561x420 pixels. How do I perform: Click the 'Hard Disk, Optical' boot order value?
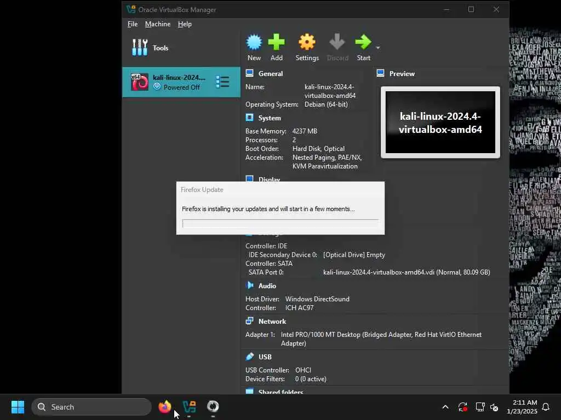pos(318,149)
